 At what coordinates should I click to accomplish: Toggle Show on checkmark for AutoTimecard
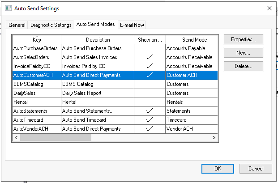(150, 120)
